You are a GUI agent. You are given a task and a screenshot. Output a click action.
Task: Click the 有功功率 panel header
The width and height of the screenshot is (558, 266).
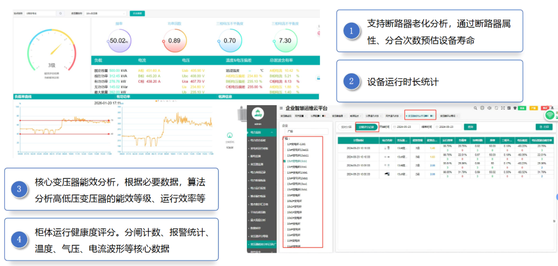click(x=167, y=96)
